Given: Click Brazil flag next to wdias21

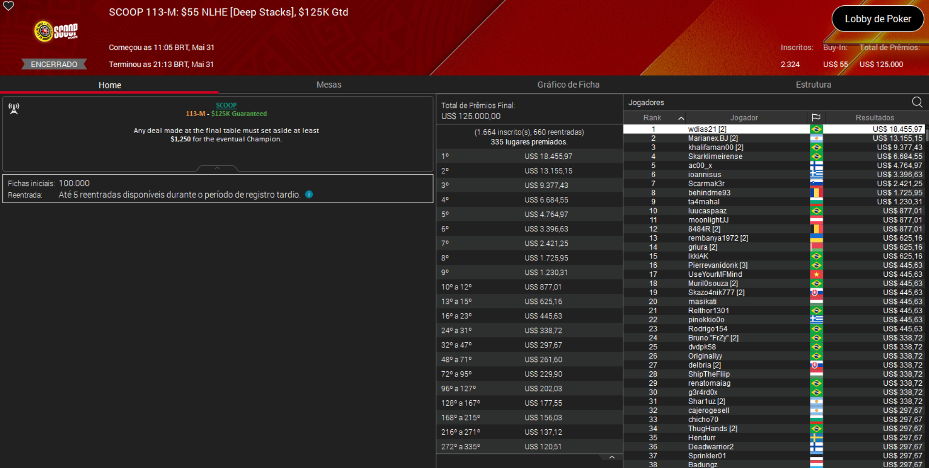Looking at the screenshot, I should (x=816, y=129).
